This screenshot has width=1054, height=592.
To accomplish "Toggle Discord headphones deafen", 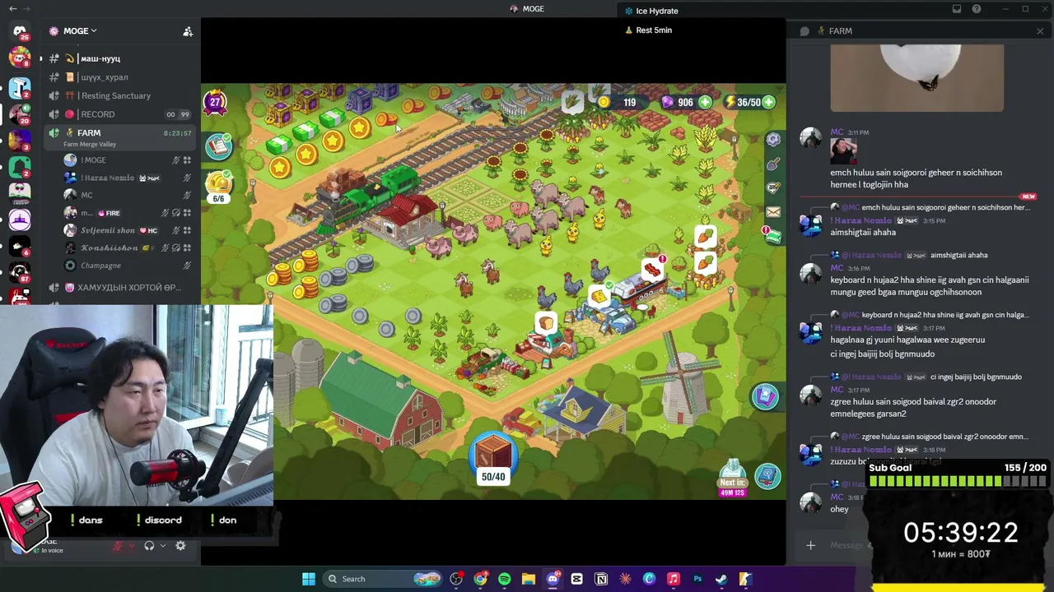I will pos(149,545).
